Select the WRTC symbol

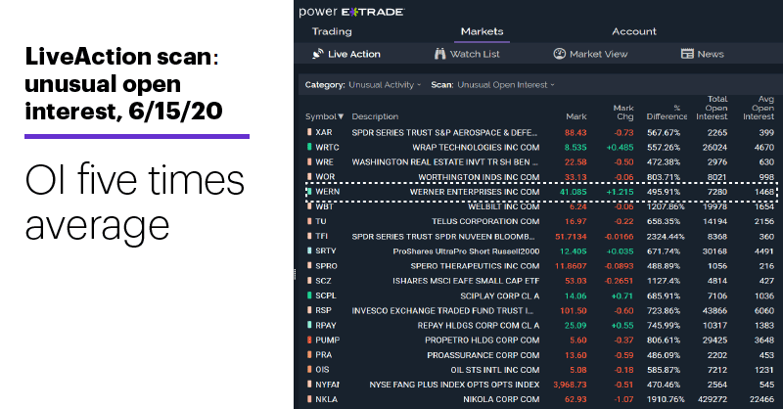point(327,147)
